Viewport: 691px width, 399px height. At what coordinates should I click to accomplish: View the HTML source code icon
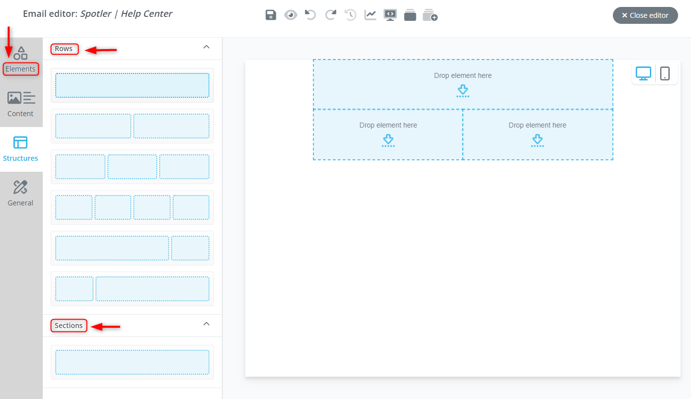(x=390, y=15)
